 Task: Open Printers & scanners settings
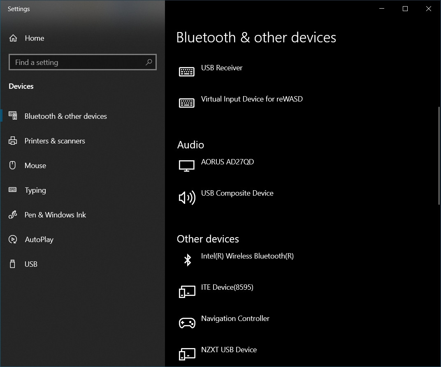55,141
